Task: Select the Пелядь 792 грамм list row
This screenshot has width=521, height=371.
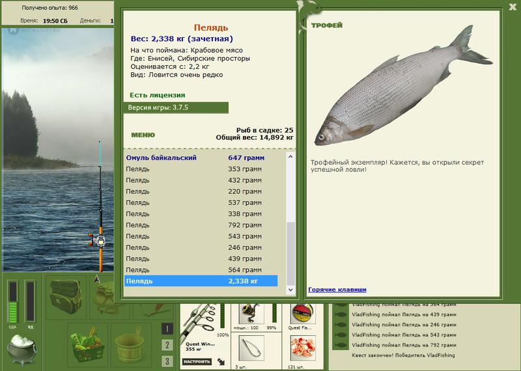Action: pos(201,225)
